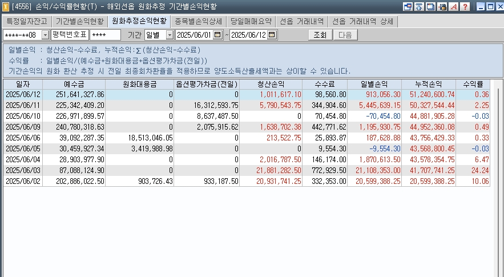Minimize the 4556 window
Screen dimensions: 504x277
tap(481, 6)
